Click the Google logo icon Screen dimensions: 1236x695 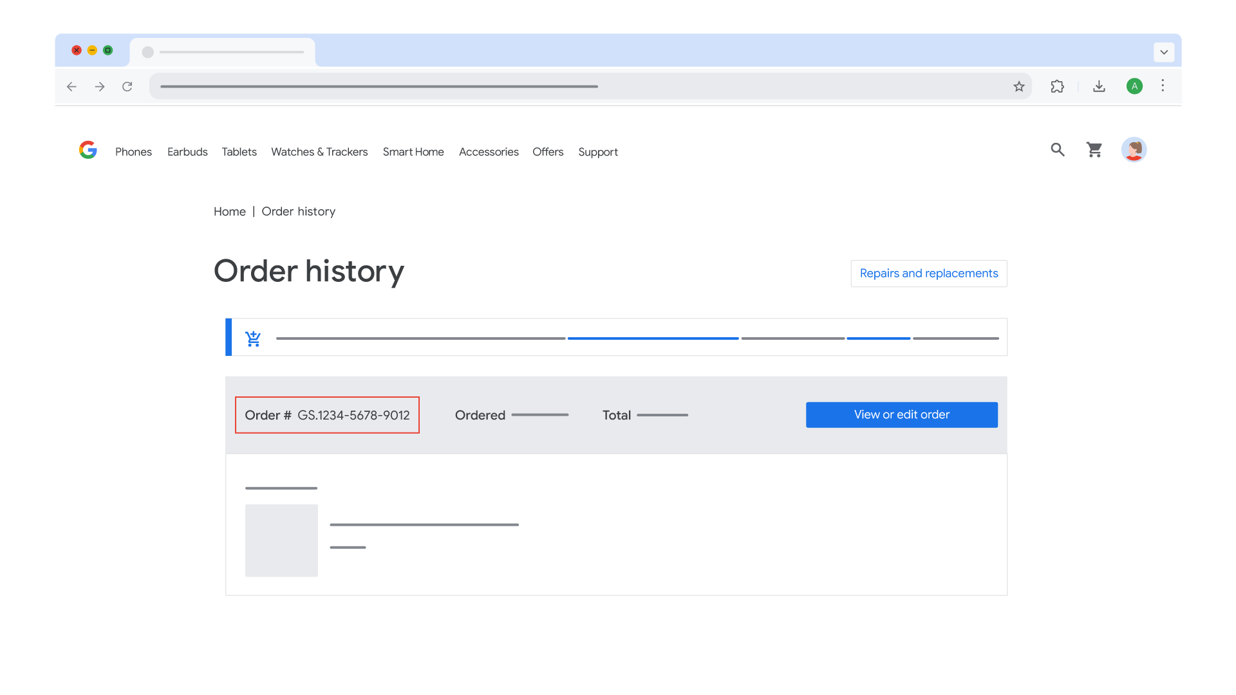[88, 150]
